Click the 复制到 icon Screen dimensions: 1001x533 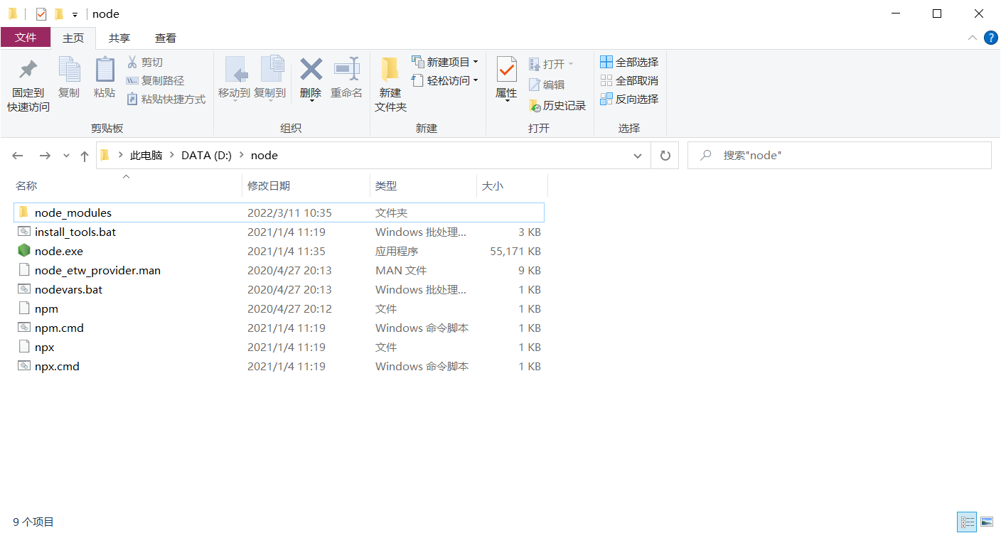point(272,70)
